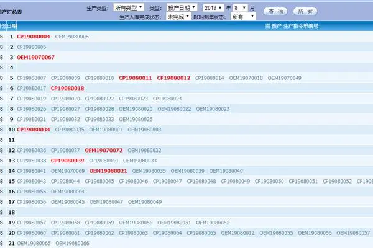Screen dimensions: 373x248
Task: Open order CP19080036
Action: [32, 150]
